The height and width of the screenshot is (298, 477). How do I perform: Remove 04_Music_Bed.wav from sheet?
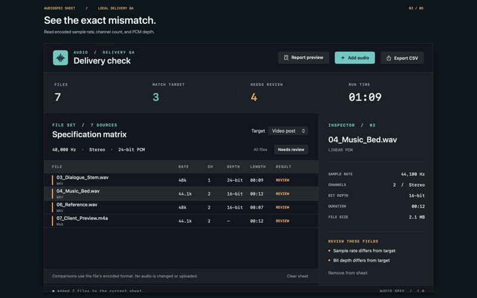348,273
